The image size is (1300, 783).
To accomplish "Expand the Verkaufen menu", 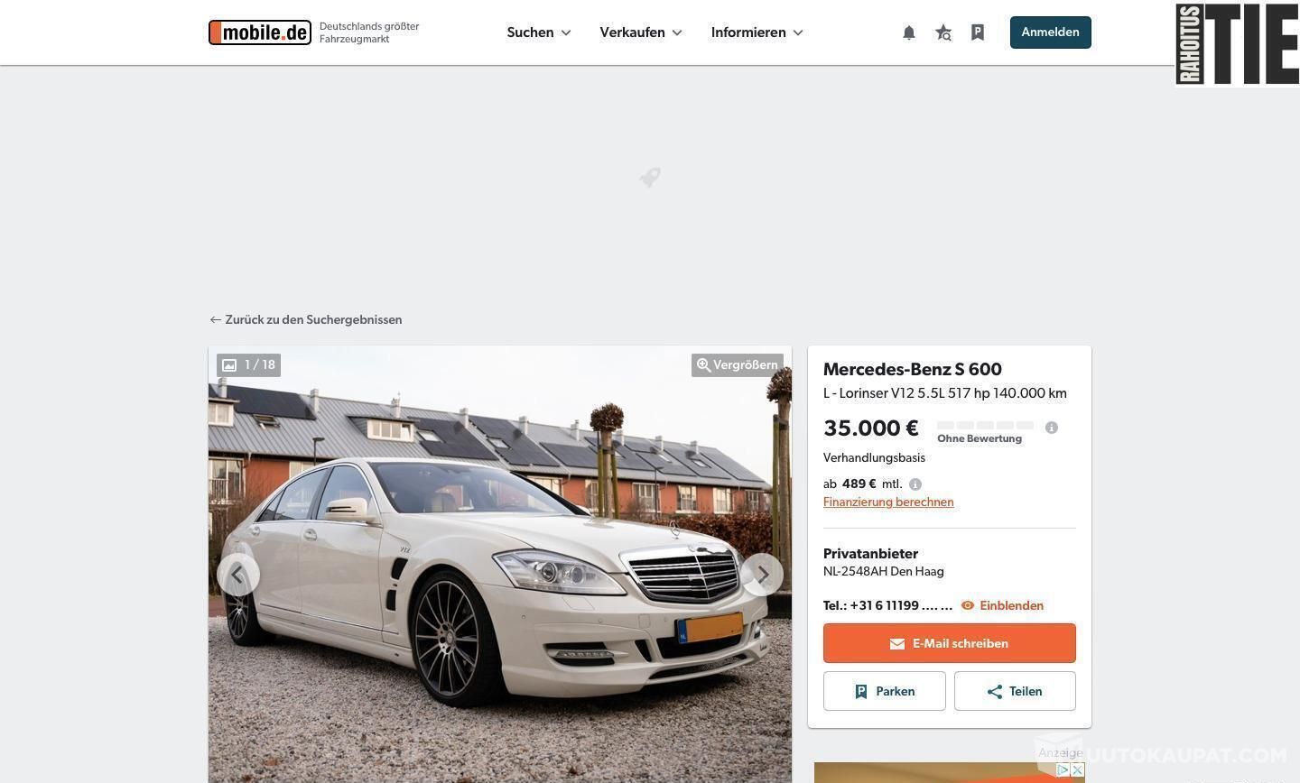I will (641, 32).
